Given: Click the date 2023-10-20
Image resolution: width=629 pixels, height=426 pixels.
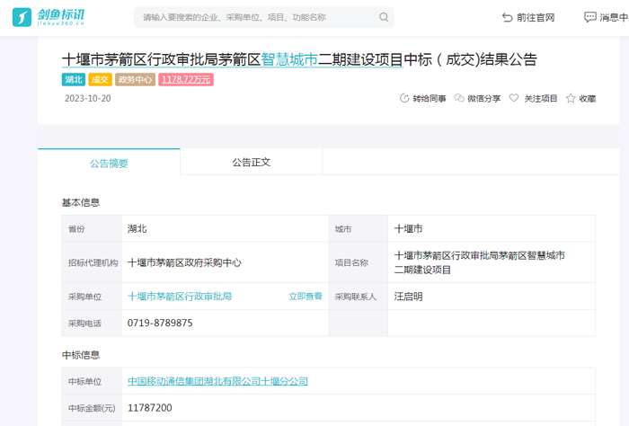Looking at the screenshot, I should (88, 99).
